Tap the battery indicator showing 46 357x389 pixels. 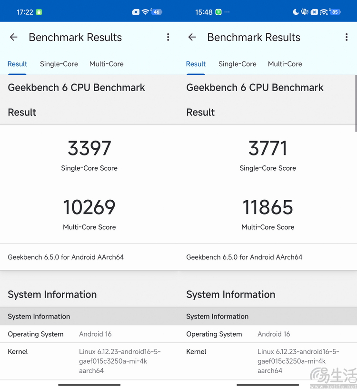(156, 12)
